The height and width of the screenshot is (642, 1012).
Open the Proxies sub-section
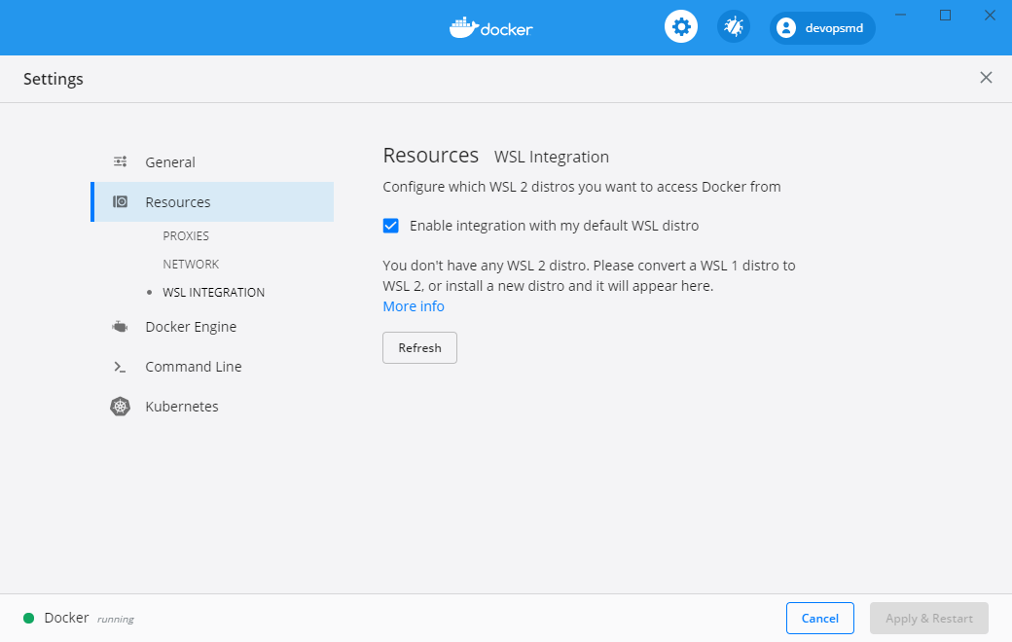[186, 236]
